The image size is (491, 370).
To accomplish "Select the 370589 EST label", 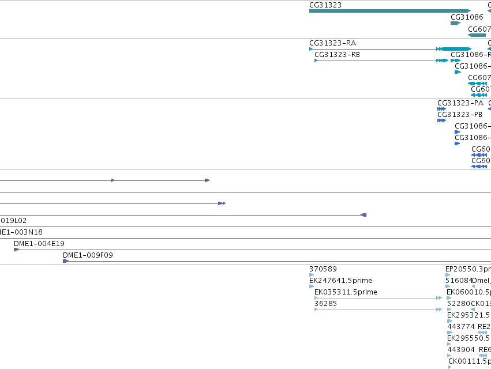I will pyautogui.click(x=323, y=269).
